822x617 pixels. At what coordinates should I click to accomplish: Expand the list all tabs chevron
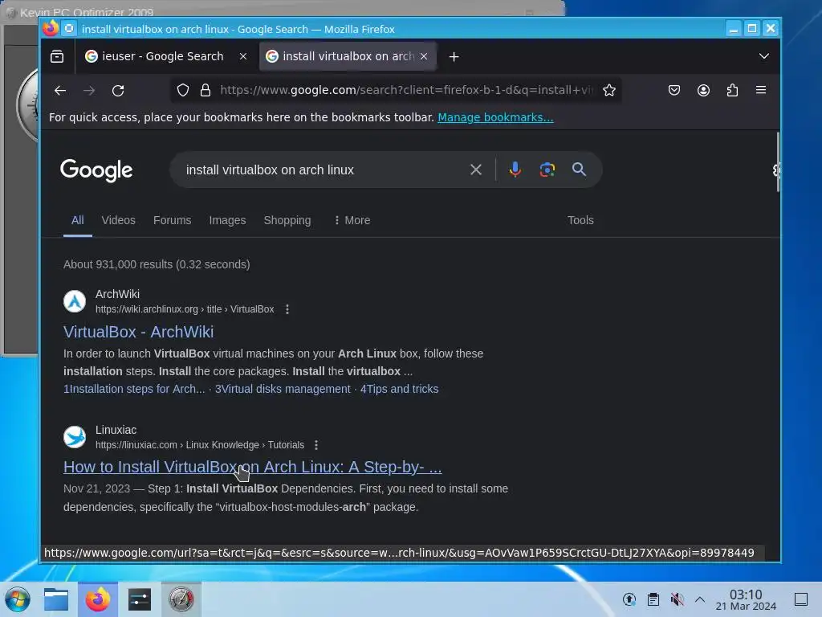[x=764, y=56]
